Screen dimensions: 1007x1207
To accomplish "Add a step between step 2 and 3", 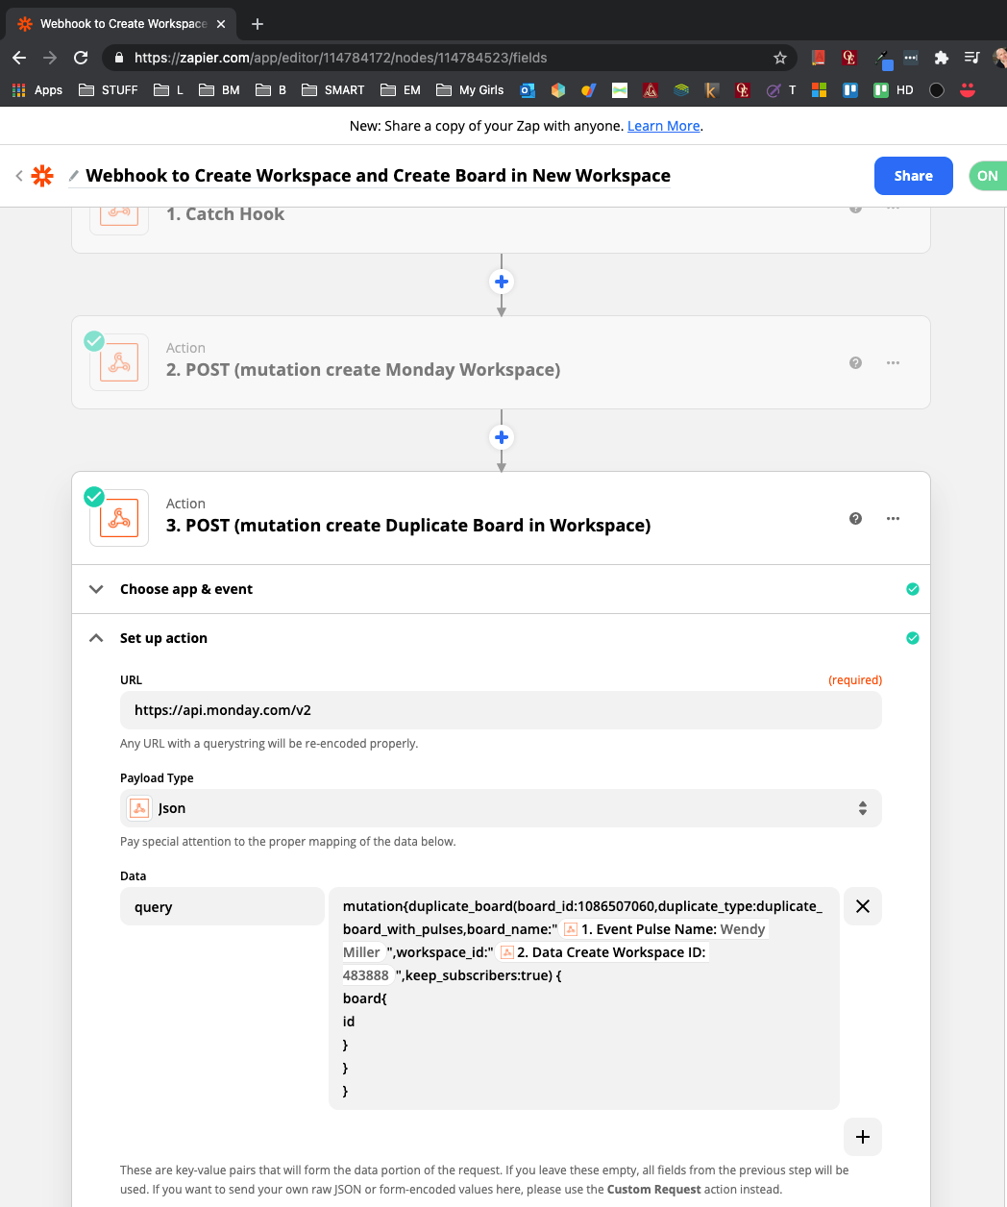I will tap(502, 437).
